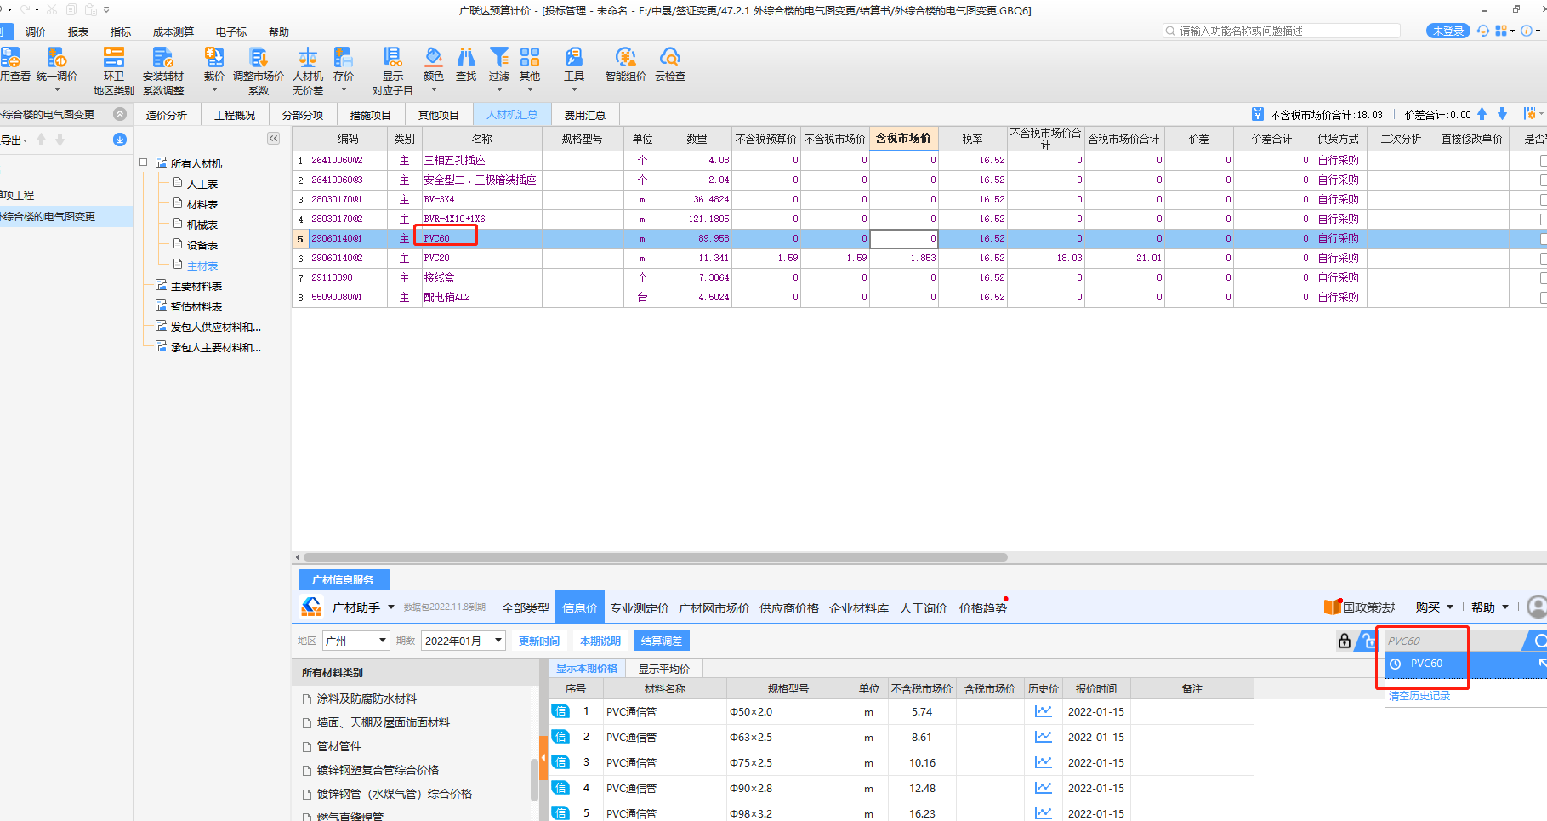
Task: Select the 广材网市场价 tab
Action: click(714, 608)
